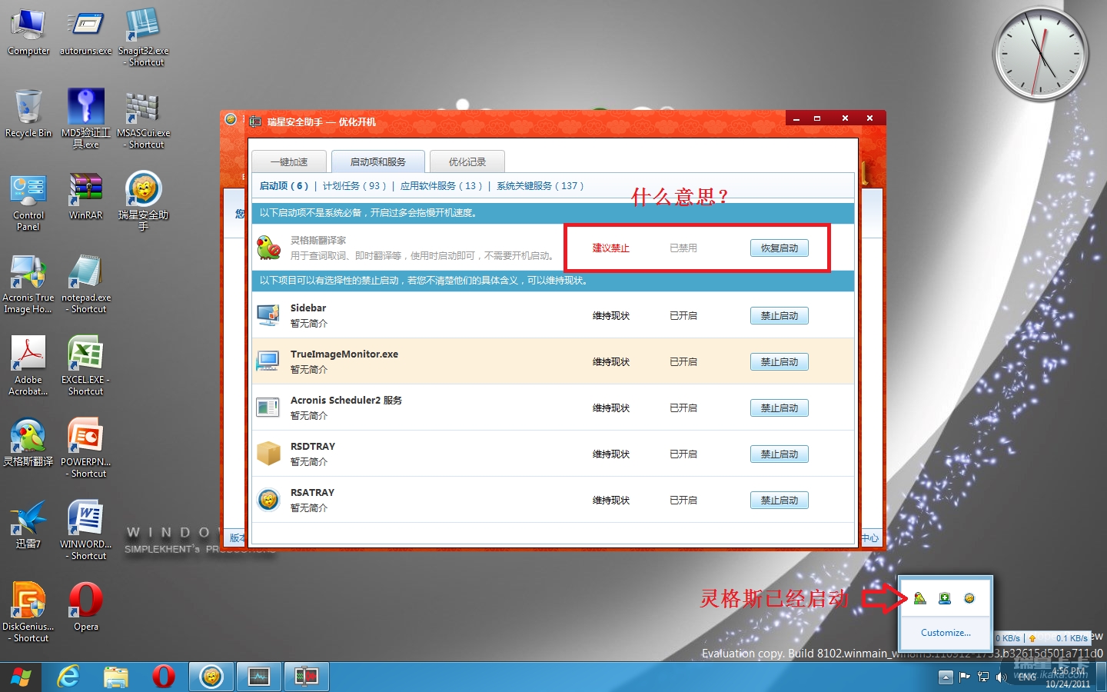Click 禁止启动 in the RSATRAY row
Viewport: 1107px width, 692px height.
[780, 501]
